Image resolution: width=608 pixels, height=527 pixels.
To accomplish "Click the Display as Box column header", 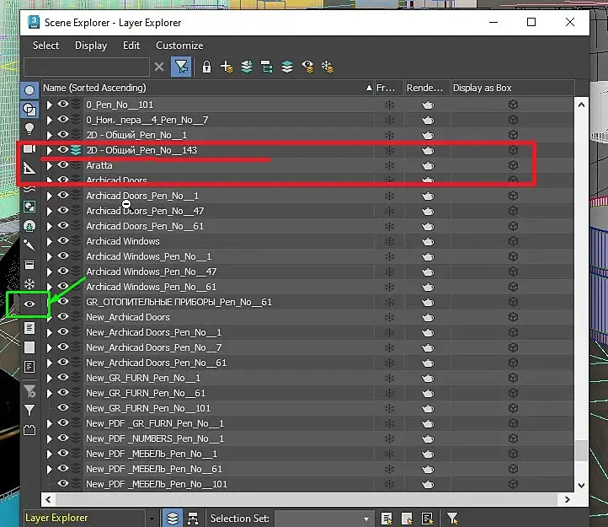I will (x=513, y=88).
